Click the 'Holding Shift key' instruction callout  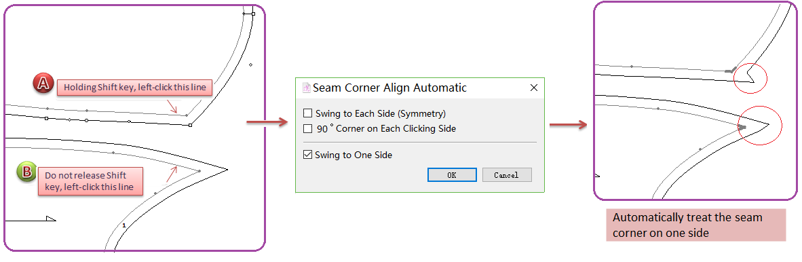click(134, 88)
